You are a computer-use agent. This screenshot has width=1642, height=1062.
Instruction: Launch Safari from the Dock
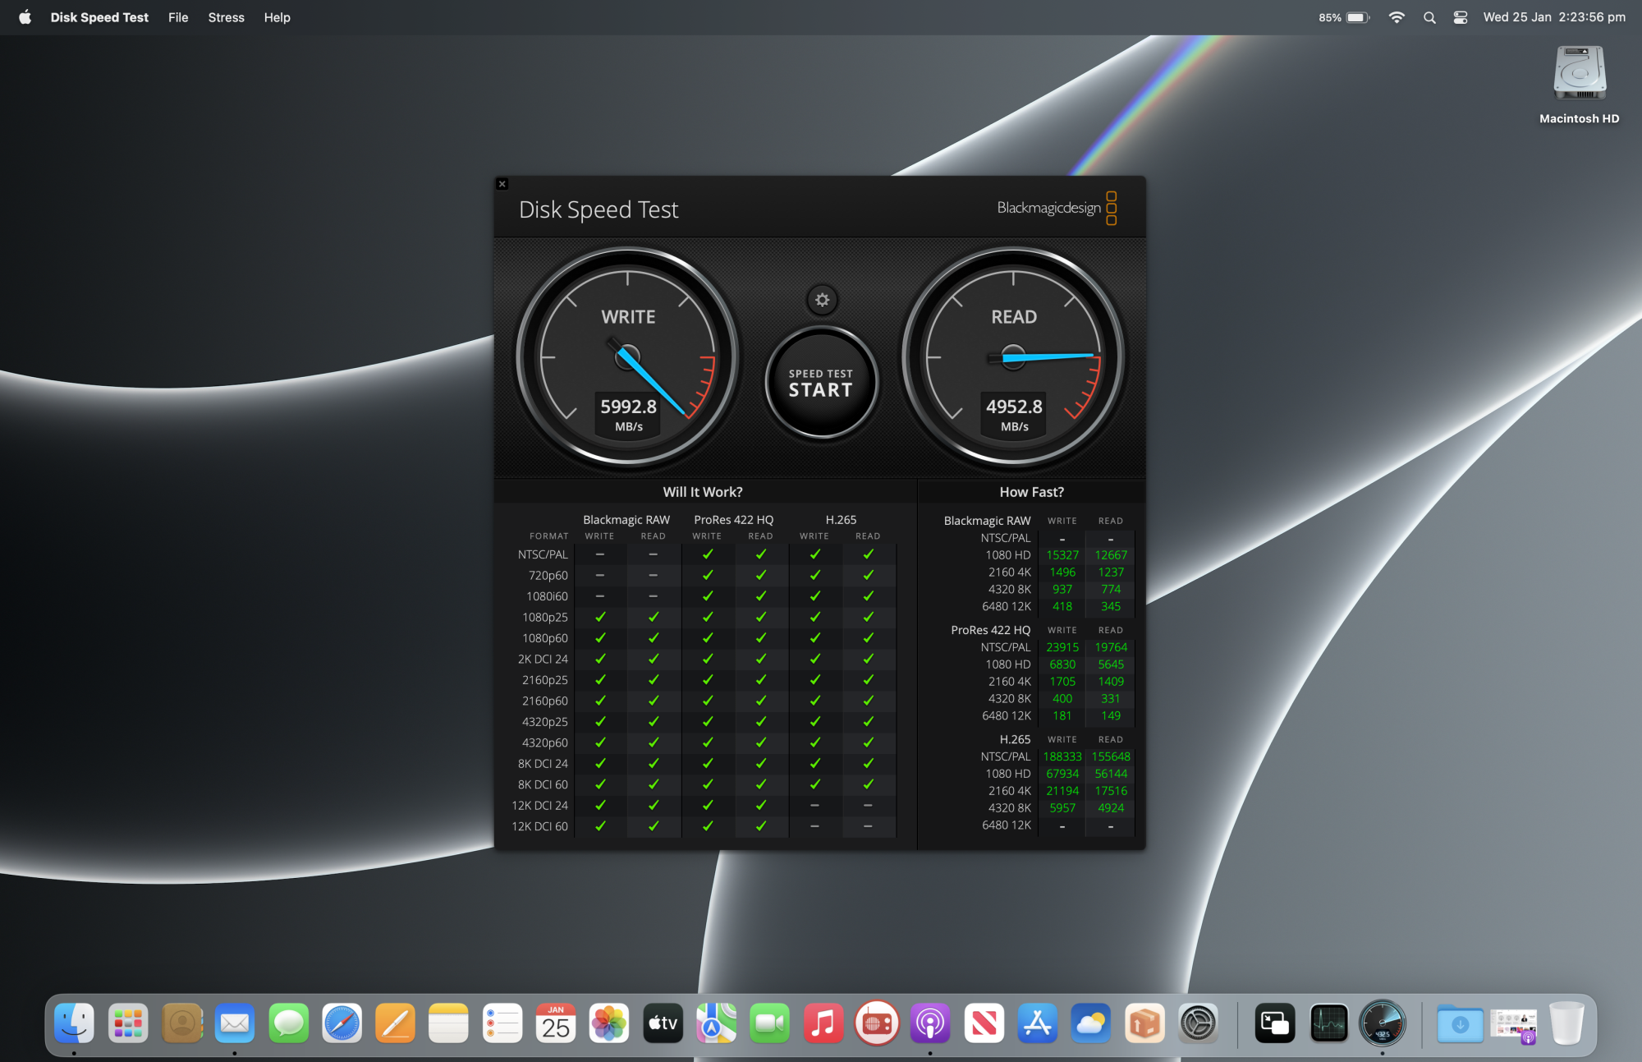pyautogui.click(x=342, y=1023)
